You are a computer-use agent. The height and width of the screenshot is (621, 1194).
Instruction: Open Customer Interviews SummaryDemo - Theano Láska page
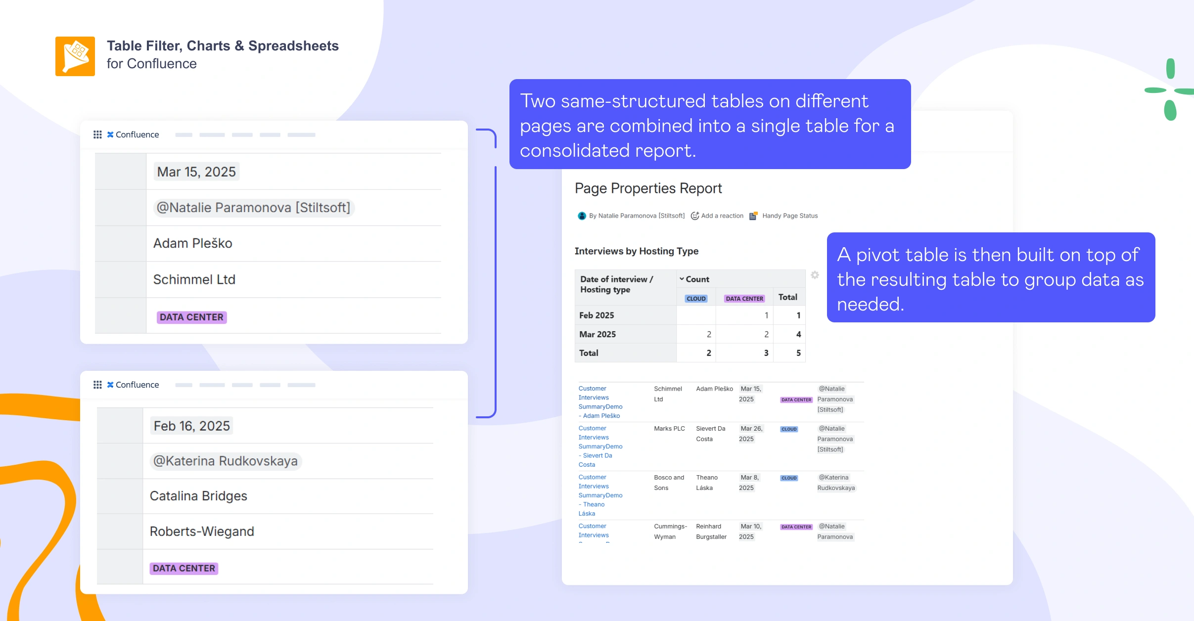click(x=600, y=495)
